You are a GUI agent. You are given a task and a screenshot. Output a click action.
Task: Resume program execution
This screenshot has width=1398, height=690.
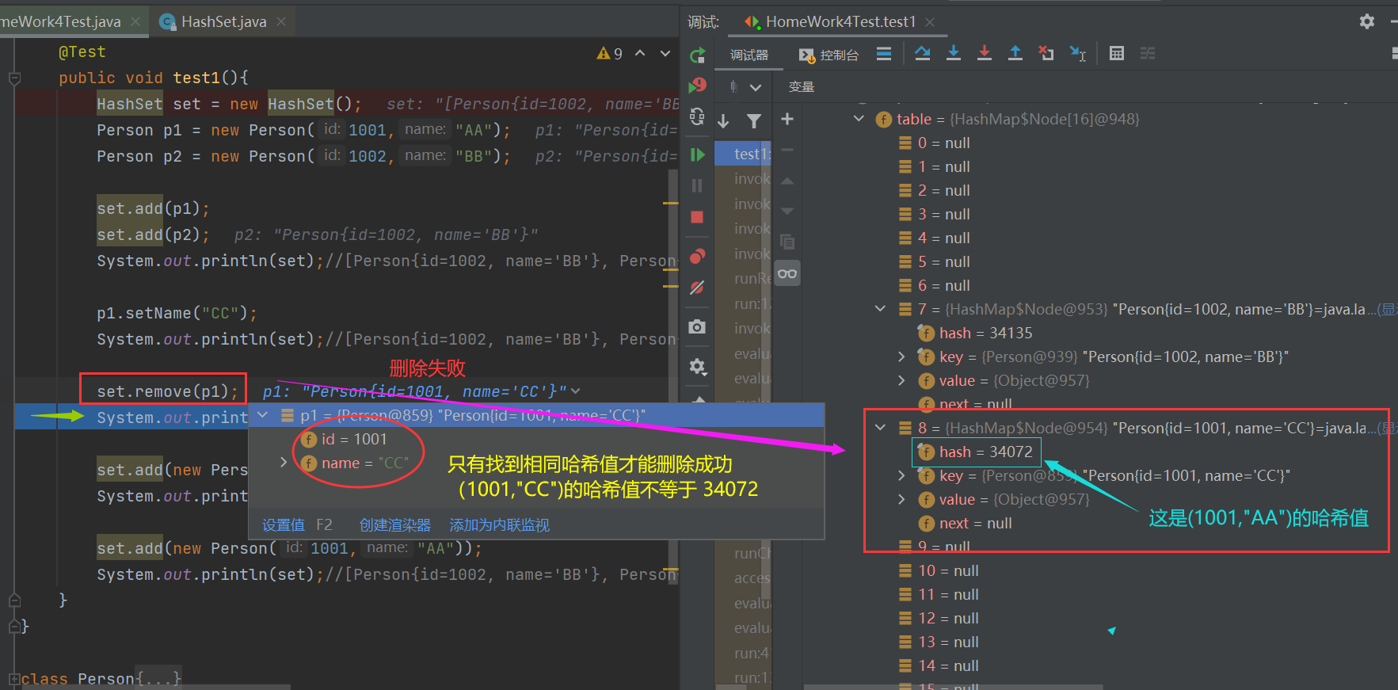(697, 154)
